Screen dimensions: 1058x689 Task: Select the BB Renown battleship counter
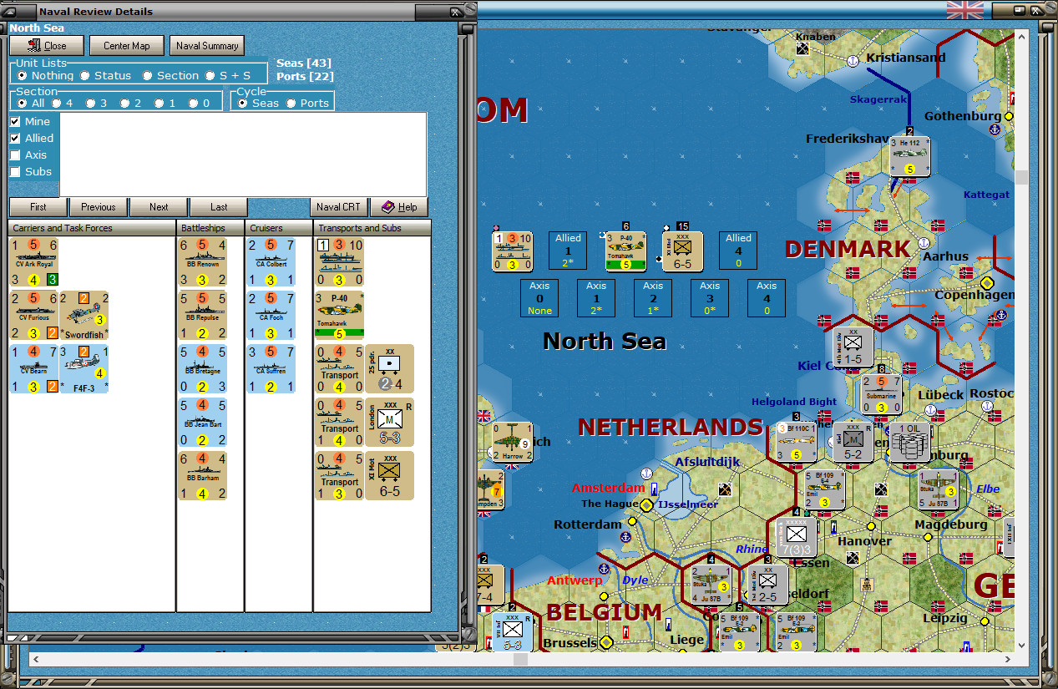coord(203,262)
